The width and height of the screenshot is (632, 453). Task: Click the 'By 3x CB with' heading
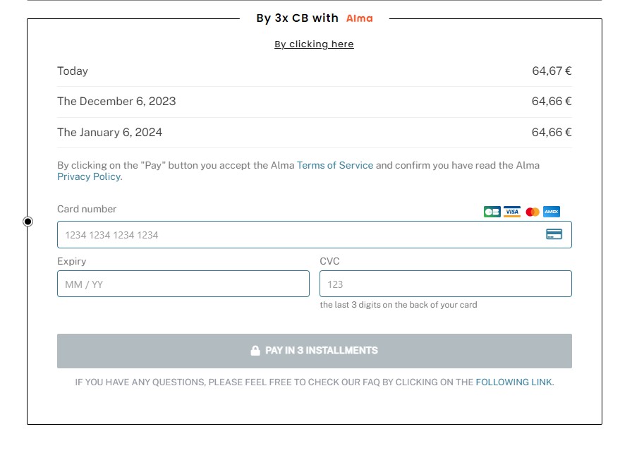[298, 18]
